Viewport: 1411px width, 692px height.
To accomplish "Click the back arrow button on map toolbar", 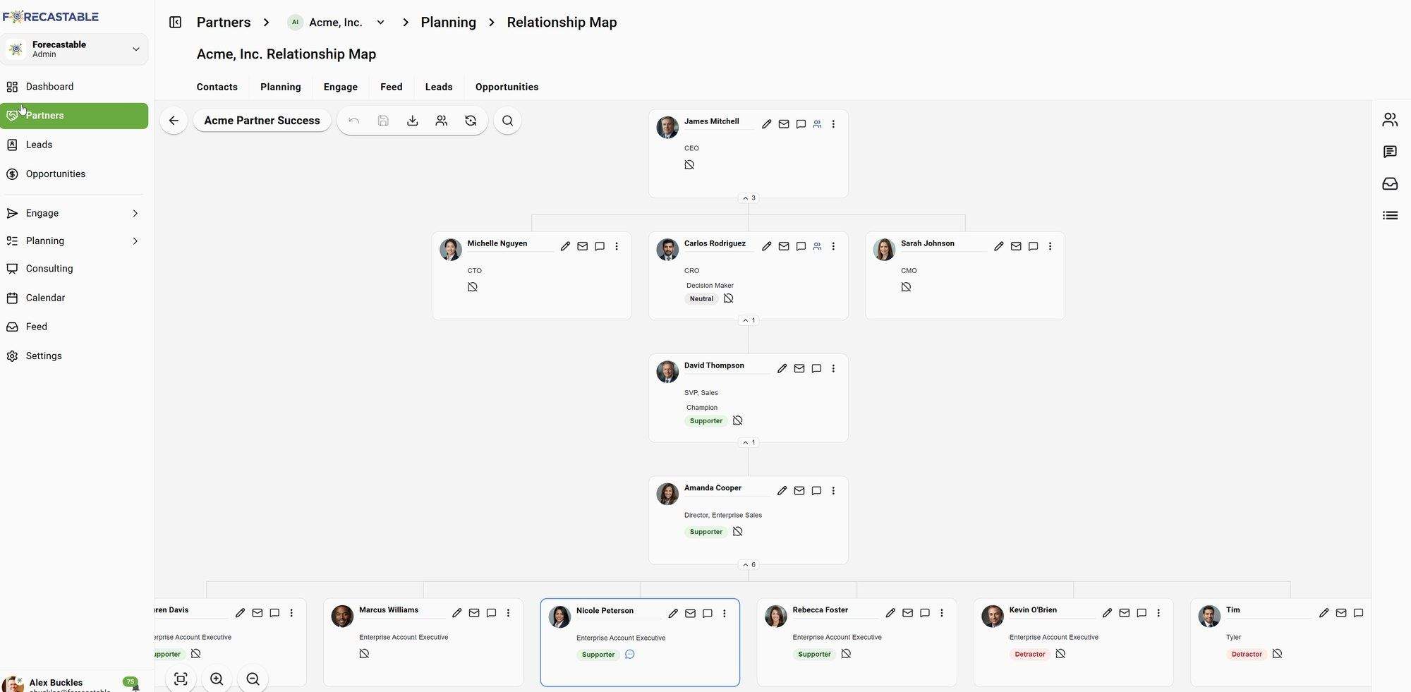I will [x=174, y=121].
